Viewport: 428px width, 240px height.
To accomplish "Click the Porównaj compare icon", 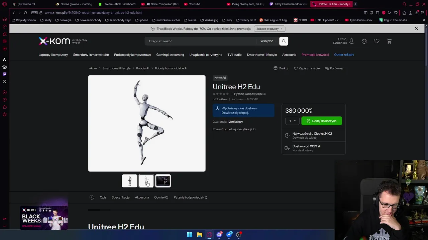I will click(327, 68).
